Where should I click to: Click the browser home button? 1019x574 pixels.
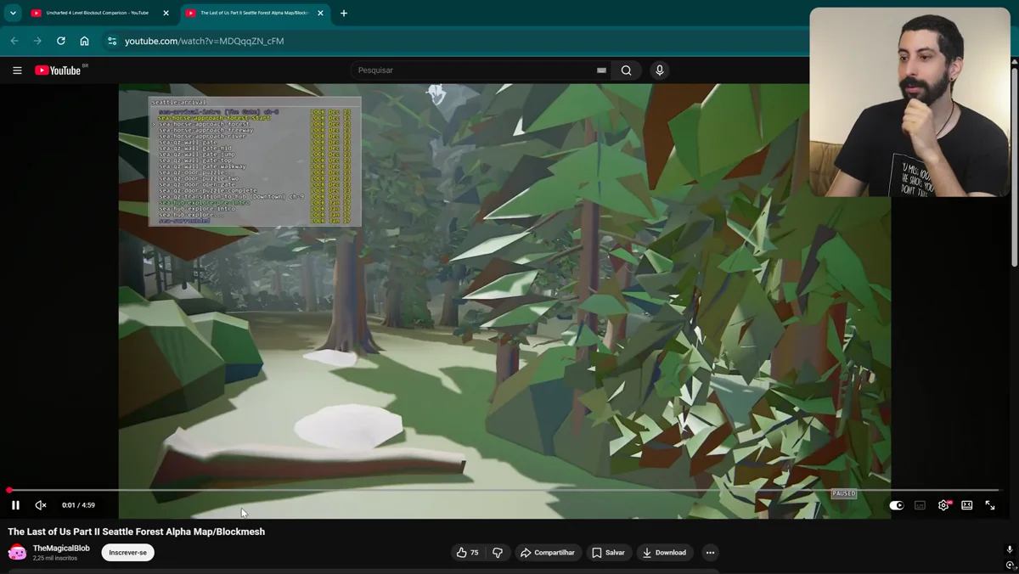tap(84, 41)
